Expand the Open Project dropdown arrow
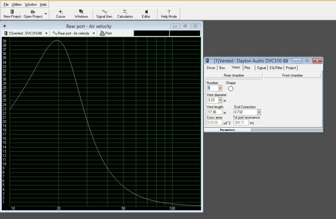Image resolution: width=336 pixels, height=219 pixels. click(x=46, y=14)
